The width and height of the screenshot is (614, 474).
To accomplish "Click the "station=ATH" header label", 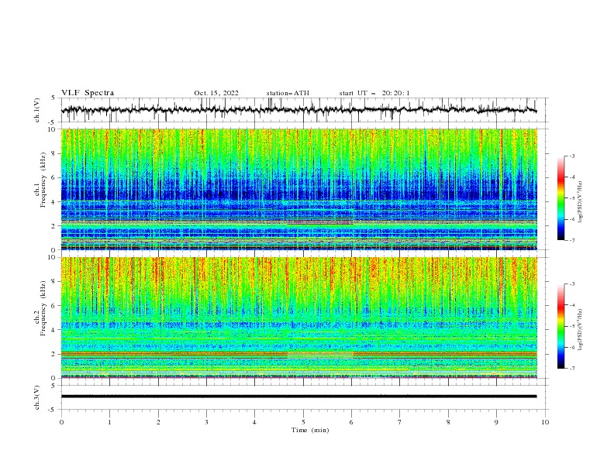I will [288, 93].
